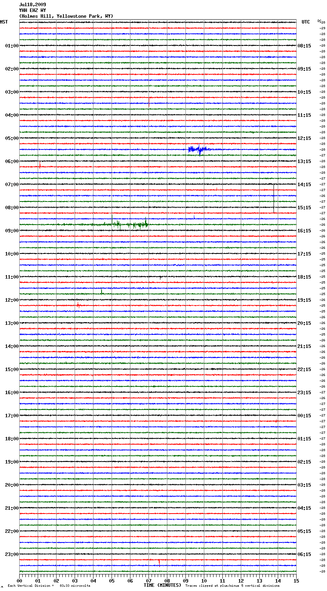Click the date header "Jul18,2009"

pyautogui.click(x=33, y=5)
